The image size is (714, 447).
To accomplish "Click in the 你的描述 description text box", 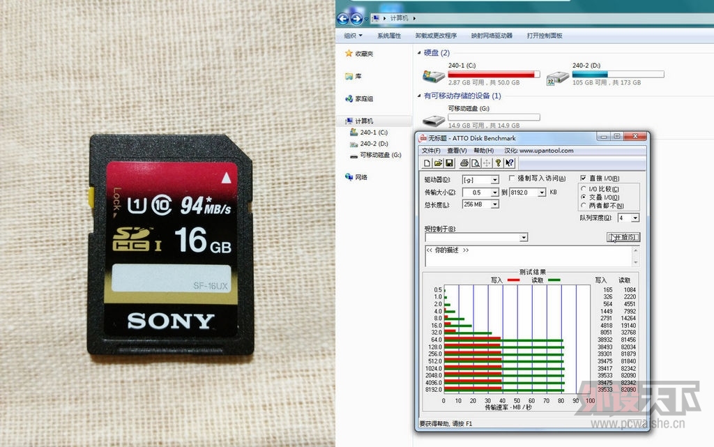I will tap(529, 256).
